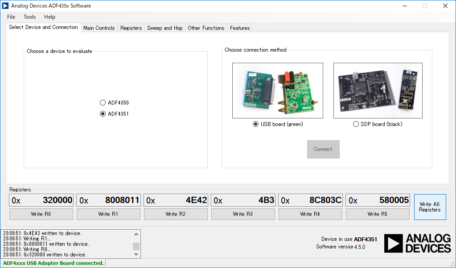Click the log scroll down arrow

(x=136, y=254)
